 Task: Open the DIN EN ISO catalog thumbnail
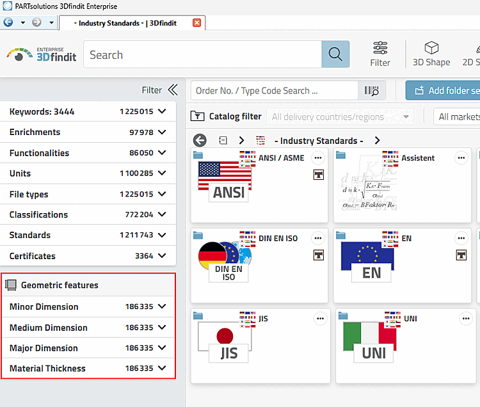(225, 262)
